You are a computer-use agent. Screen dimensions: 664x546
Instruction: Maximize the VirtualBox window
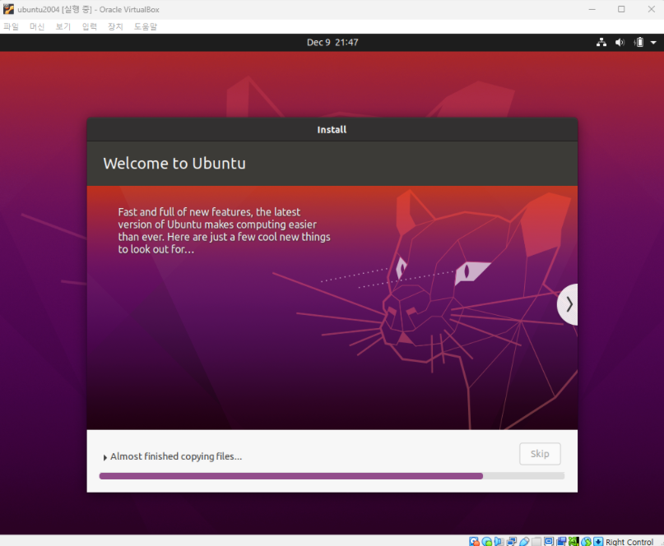click(x=621, y=9)
